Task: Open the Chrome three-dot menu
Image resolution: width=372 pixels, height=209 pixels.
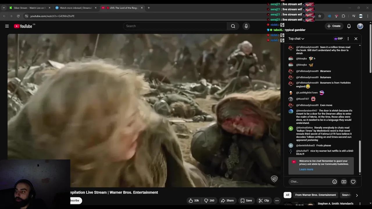Action: (367, 16)
